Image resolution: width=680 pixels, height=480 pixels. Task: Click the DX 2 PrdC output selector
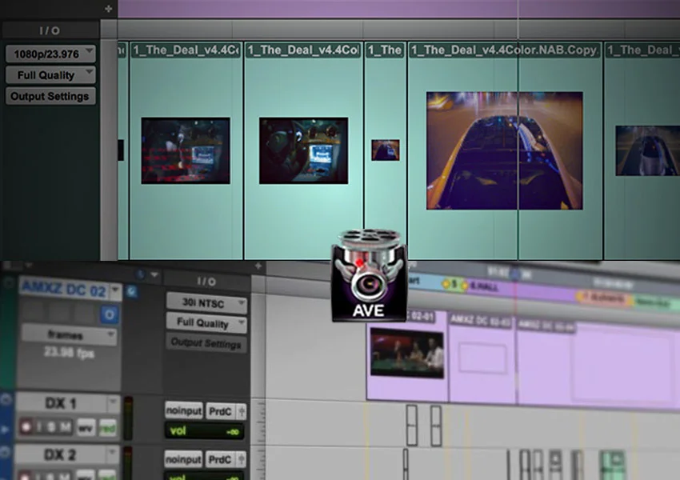click(220, 459)
